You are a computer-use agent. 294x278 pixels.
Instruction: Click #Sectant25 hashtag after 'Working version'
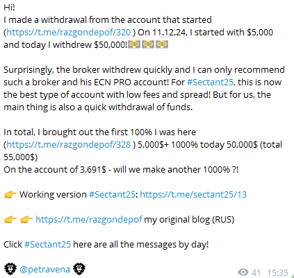[112, 195]
